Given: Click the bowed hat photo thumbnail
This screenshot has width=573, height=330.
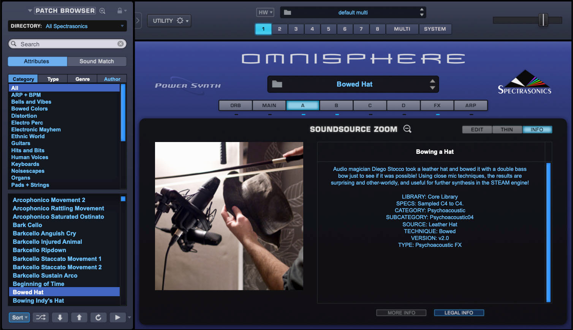Looking at the screenshot, I should click(x=229, y=216).
